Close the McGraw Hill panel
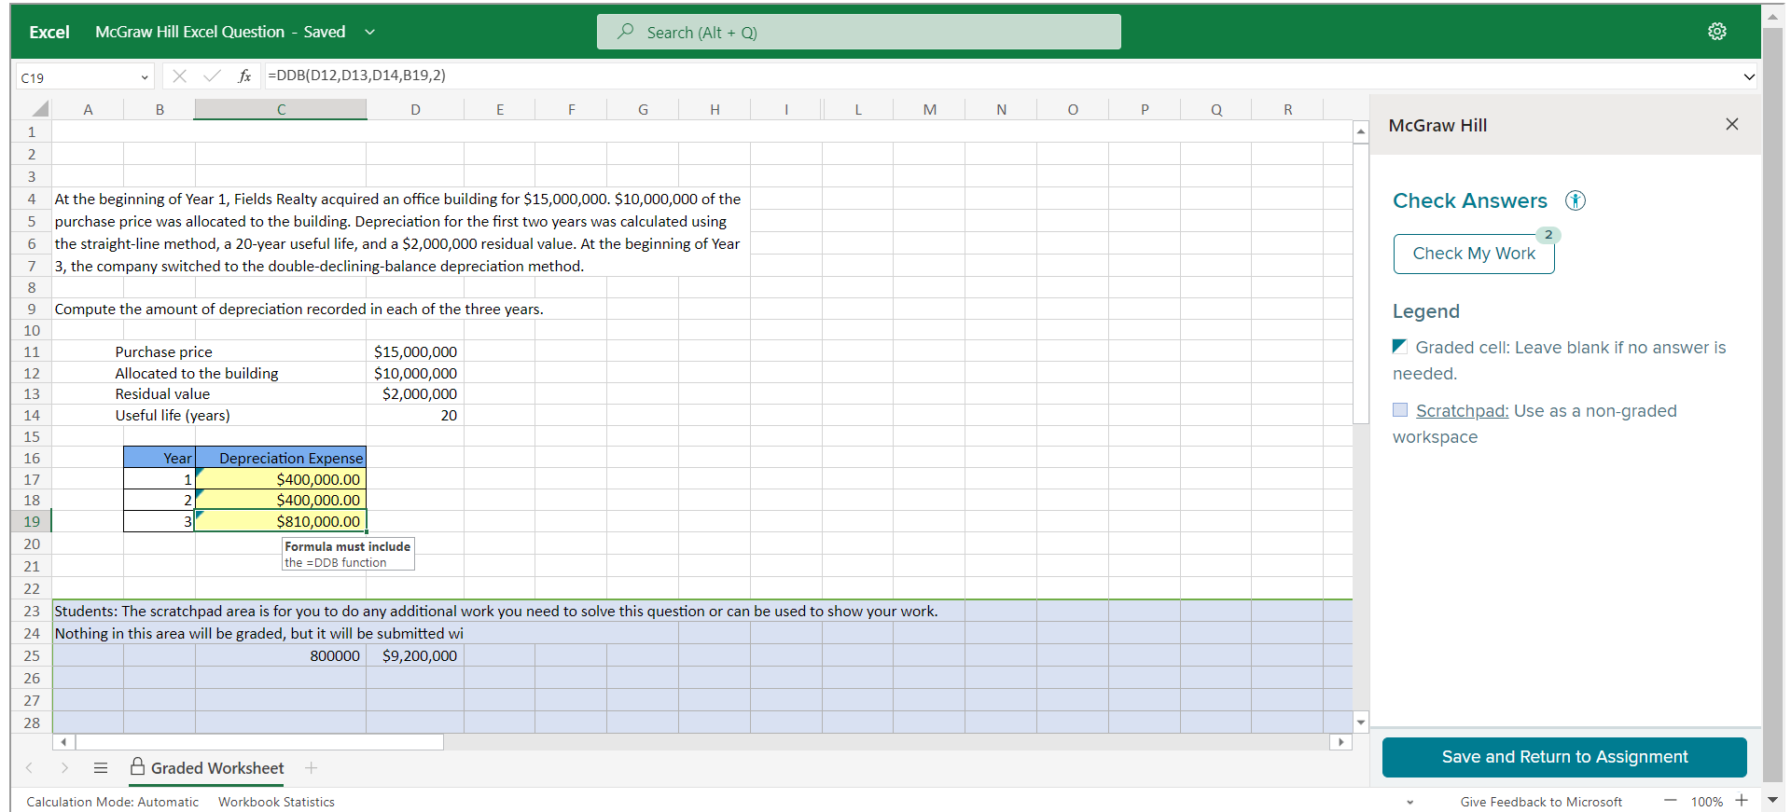This screenshot has width=1791, height=812. pyautogui.click(x=1731, y=124)
